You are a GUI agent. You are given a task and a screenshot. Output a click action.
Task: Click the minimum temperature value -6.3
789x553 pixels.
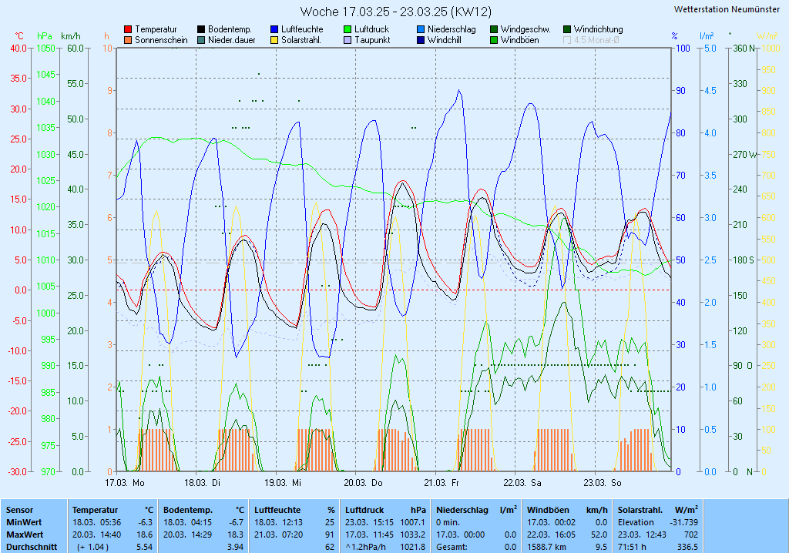145,522
